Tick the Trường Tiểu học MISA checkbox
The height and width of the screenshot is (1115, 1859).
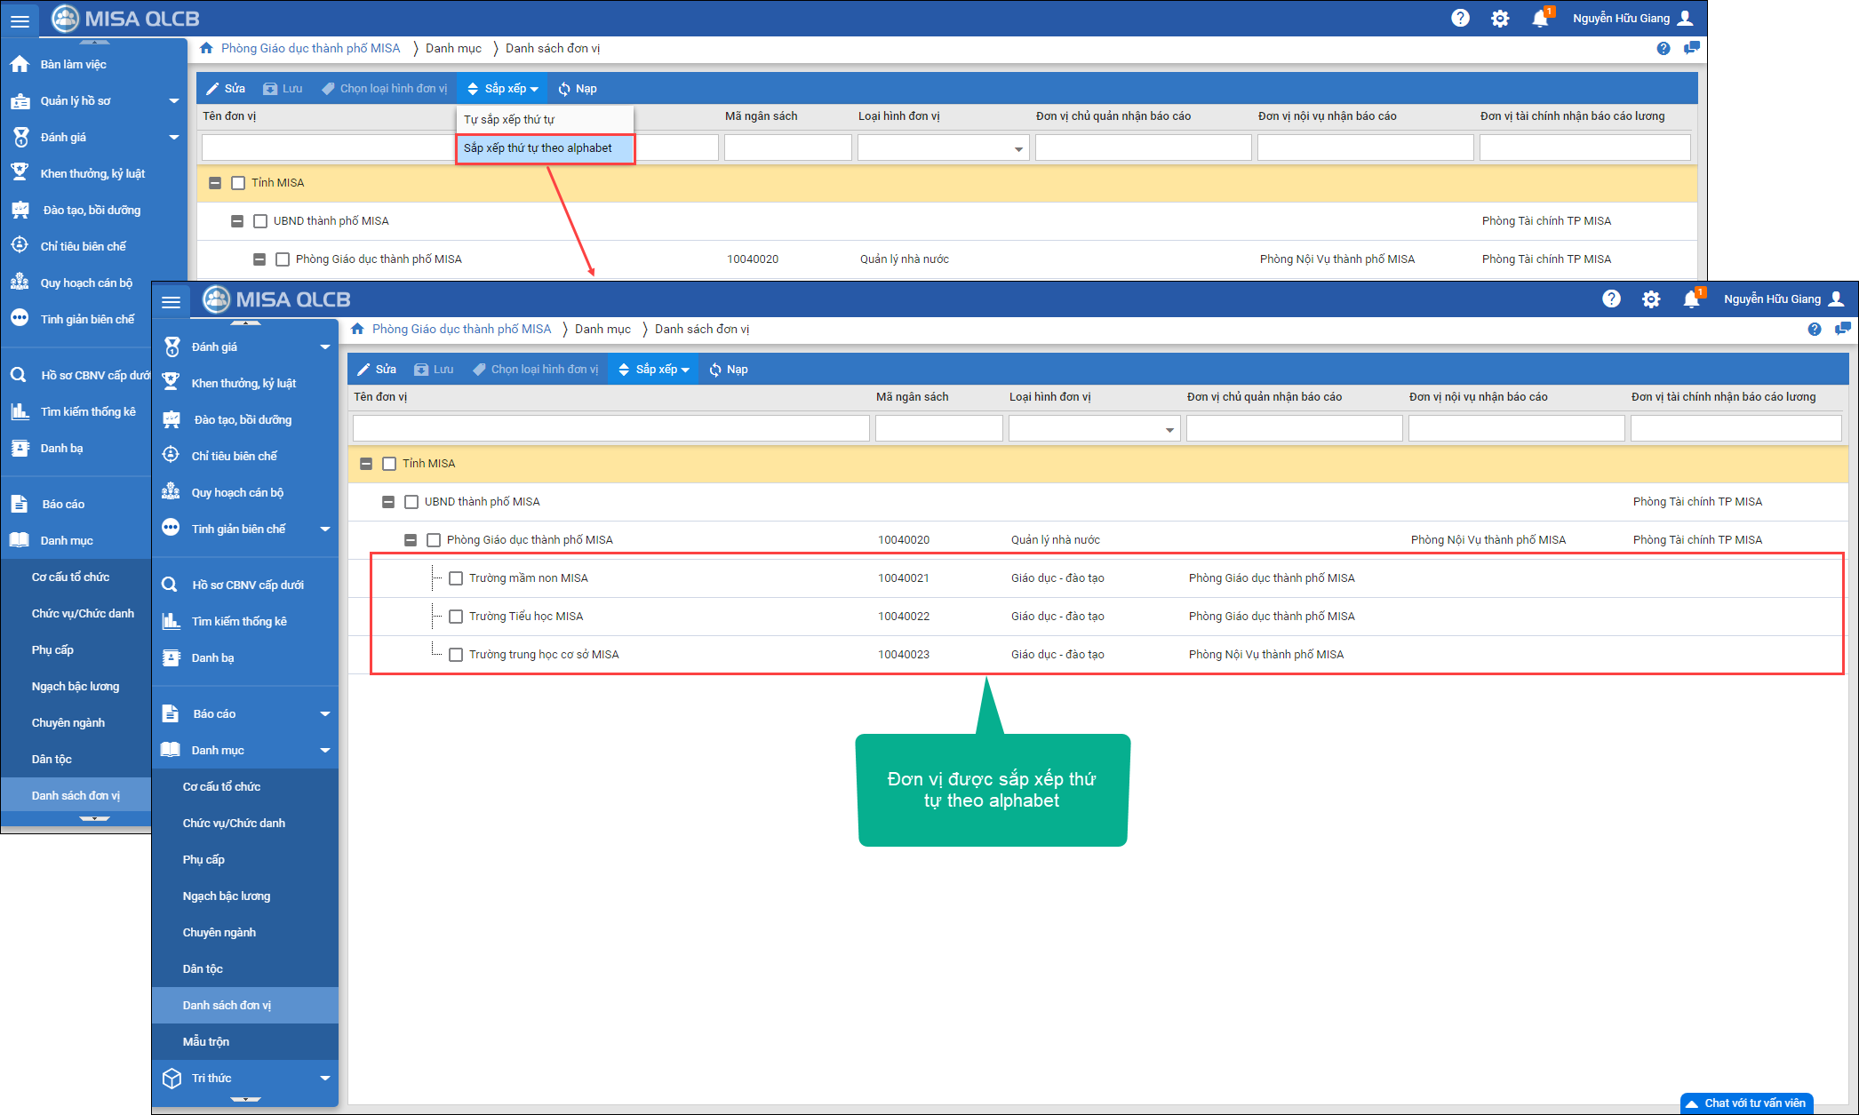[456, 617]
